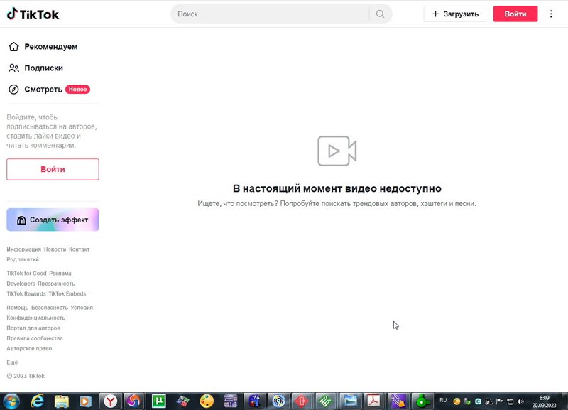The image size is (568, 410).
Task: Open the Правила сообщества link
Action: pos(35,338)
